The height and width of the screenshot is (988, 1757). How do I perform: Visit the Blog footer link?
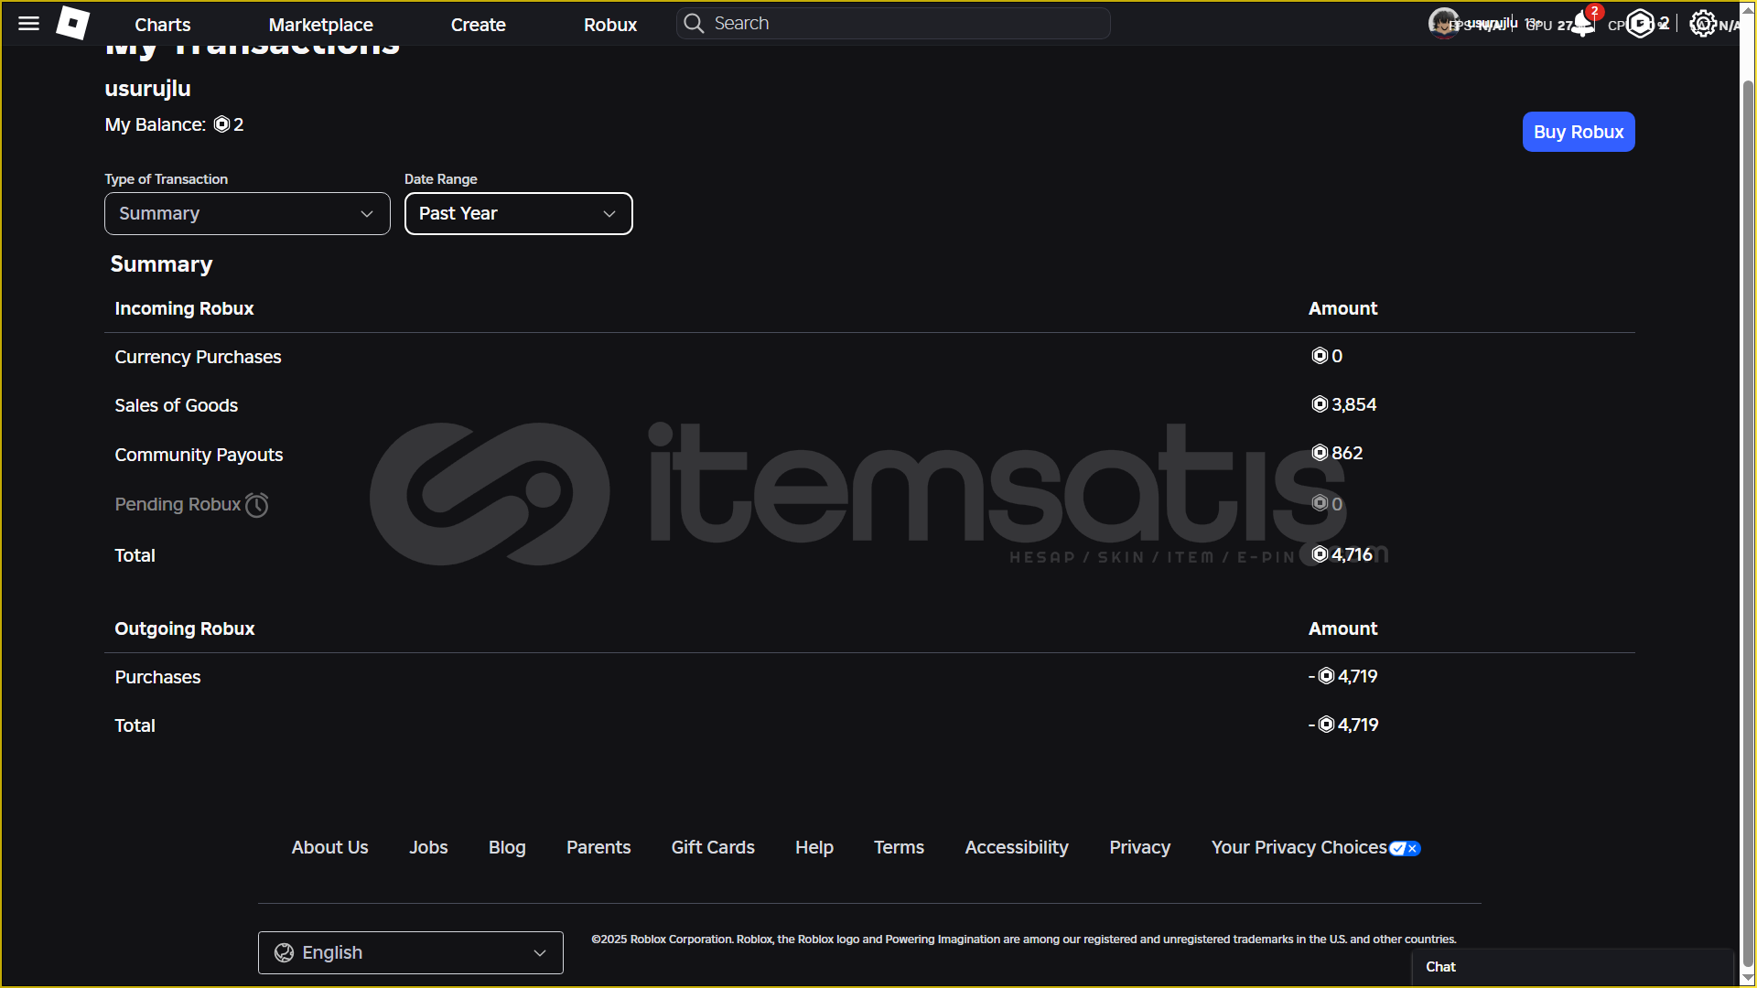507,848
